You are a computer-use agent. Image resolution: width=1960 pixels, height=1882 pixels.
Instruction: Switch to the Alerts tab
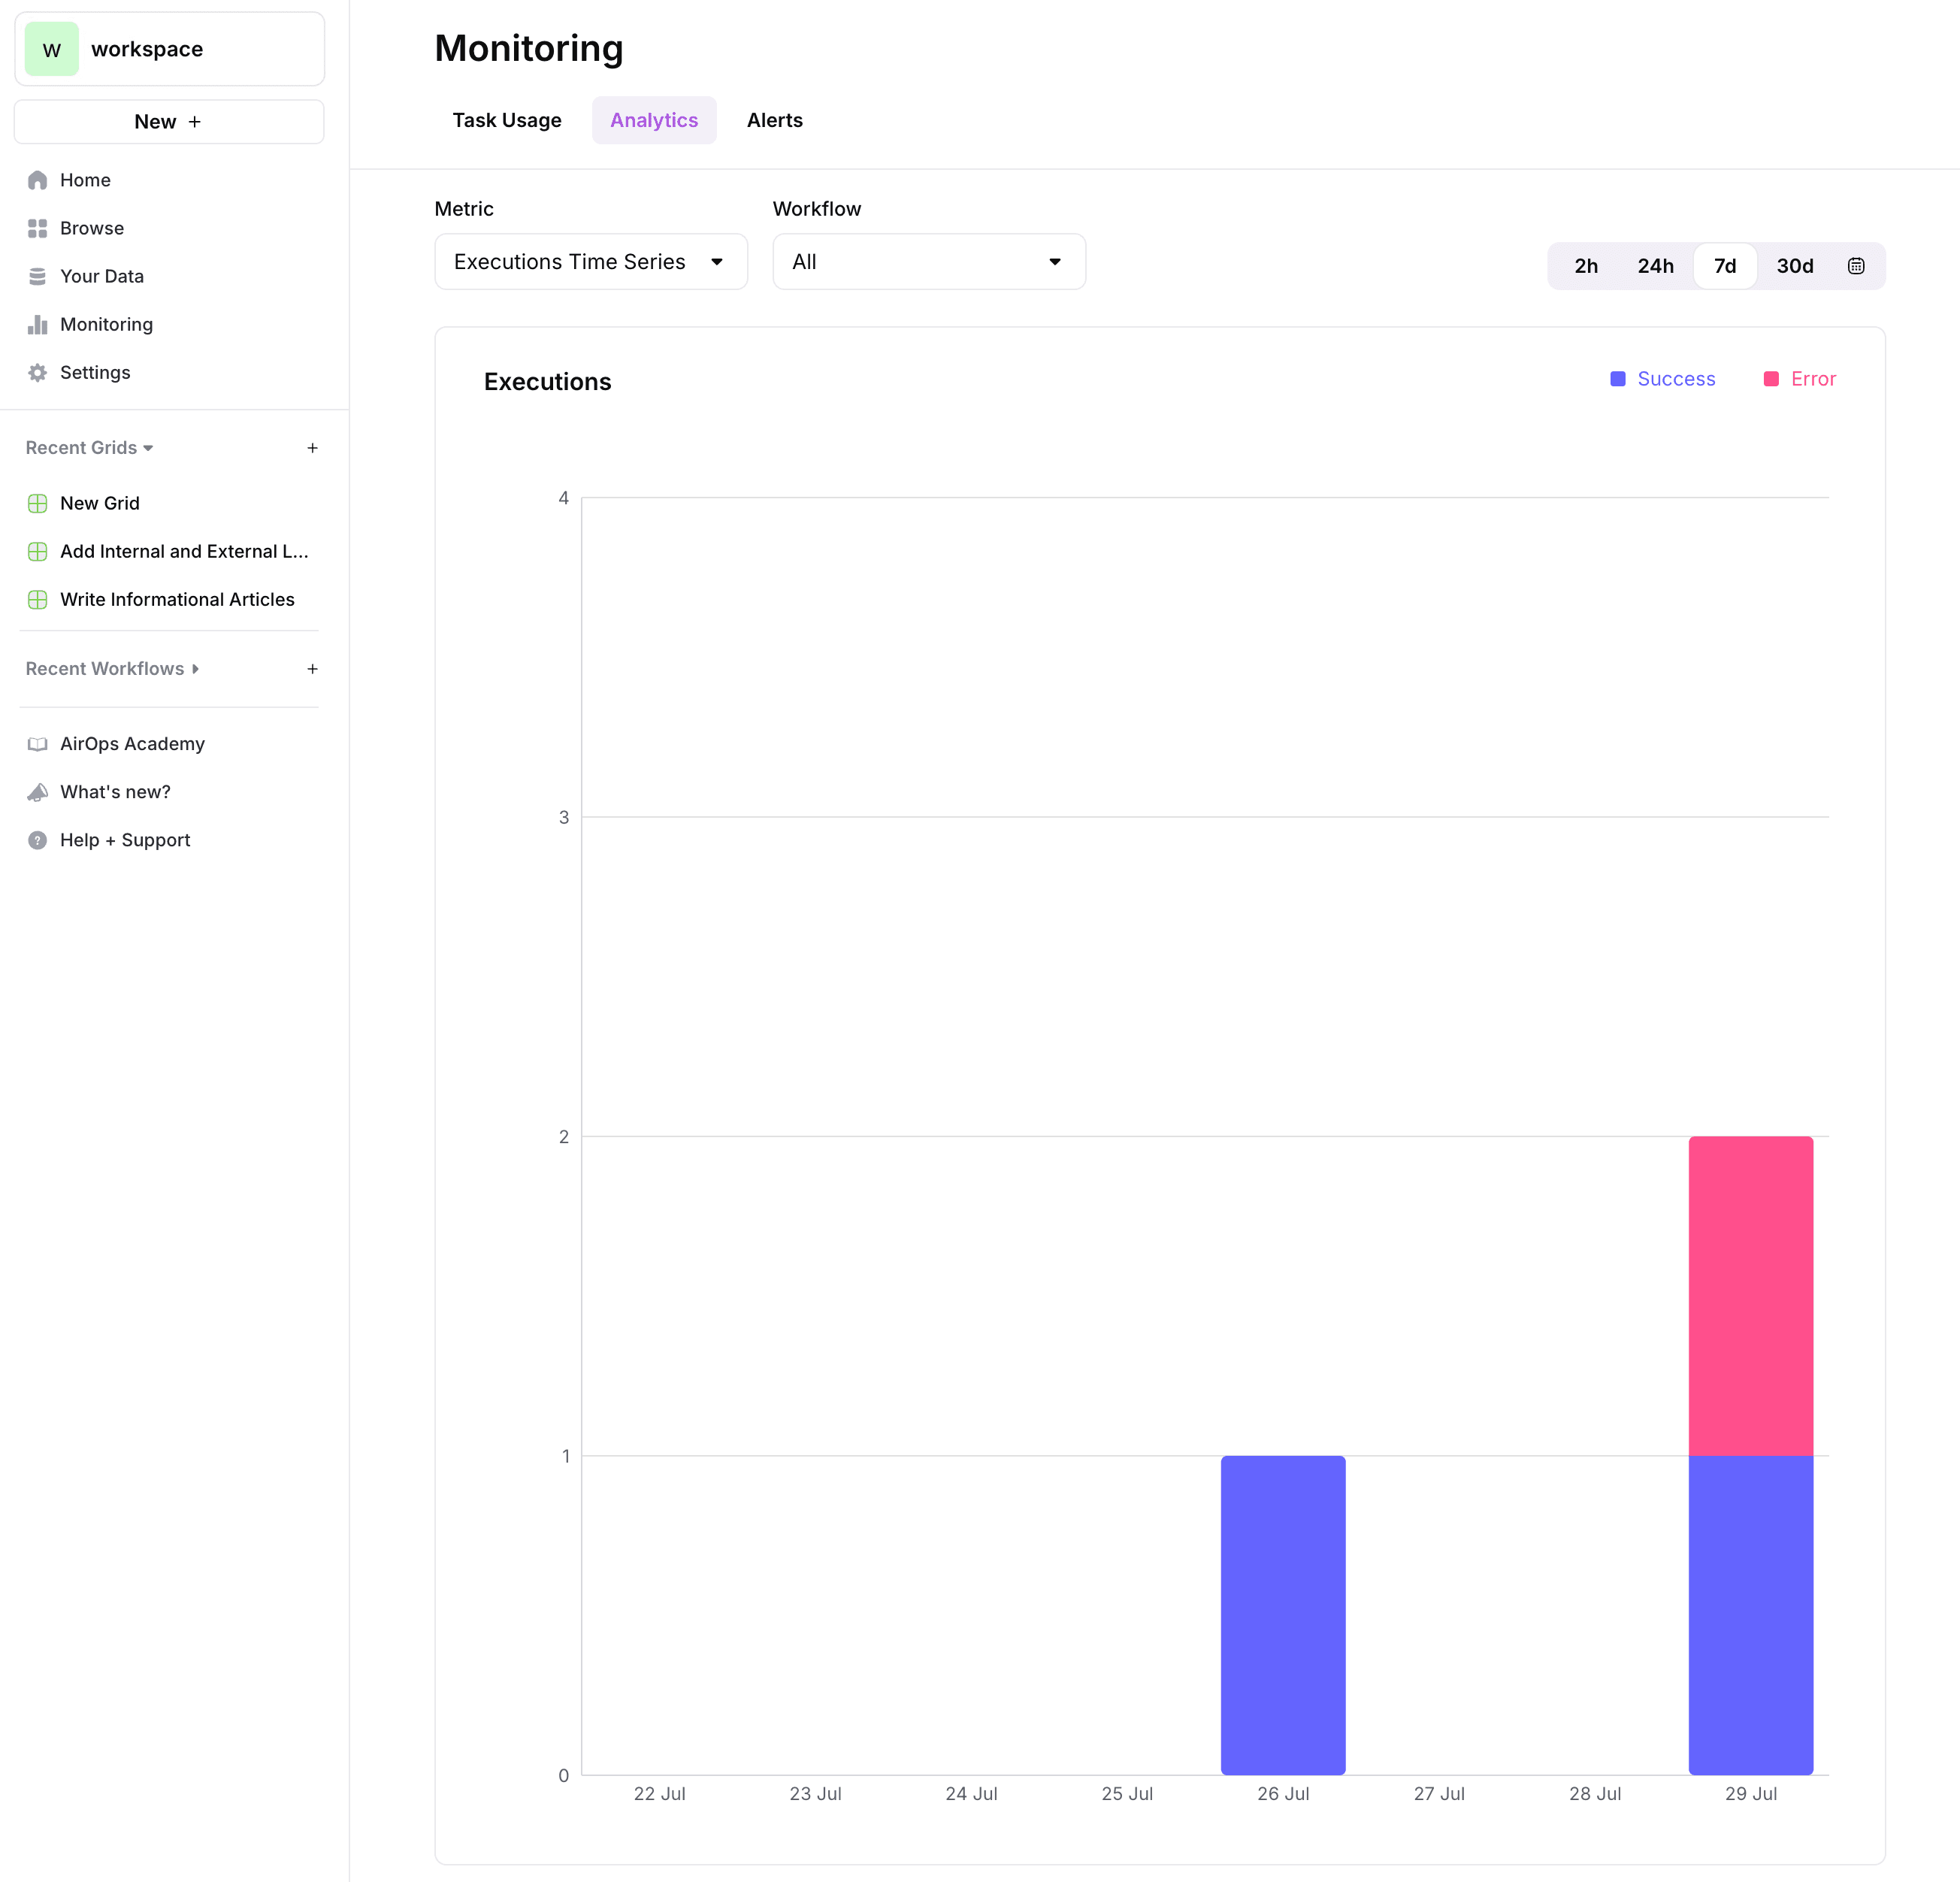click(x=774, y=120)
